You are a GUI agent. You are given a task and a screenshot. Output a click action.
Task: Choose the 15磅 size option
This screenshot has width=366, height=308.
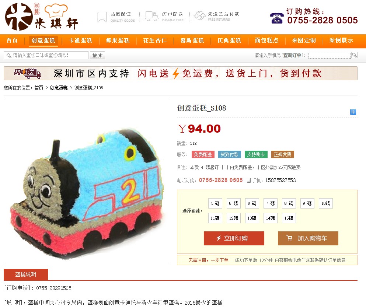tap(289, 218)
